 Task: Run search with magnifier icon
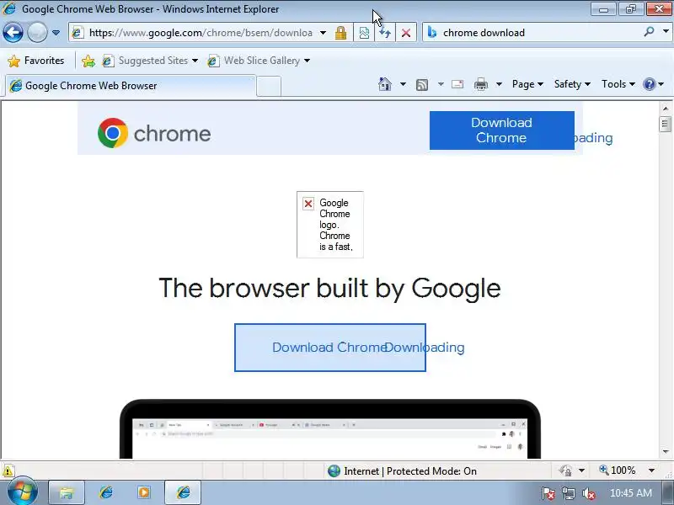coord(649,32)
